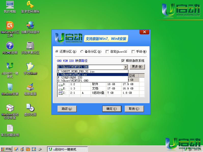Select 还原分区 radio button

[57, 52]
